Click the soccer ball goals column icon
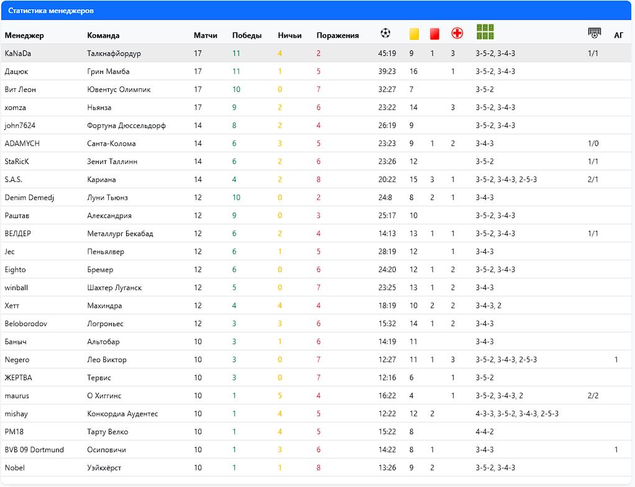The width and height of the screenshot is (635, 487). (385, 34)
